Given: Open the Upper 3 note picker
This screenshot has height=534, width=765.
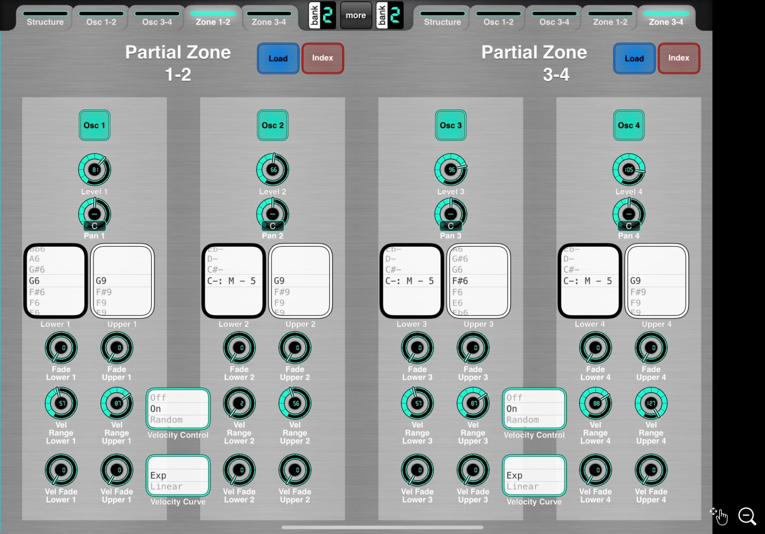Looking at the screenshot, I should [x=479, y=281].
